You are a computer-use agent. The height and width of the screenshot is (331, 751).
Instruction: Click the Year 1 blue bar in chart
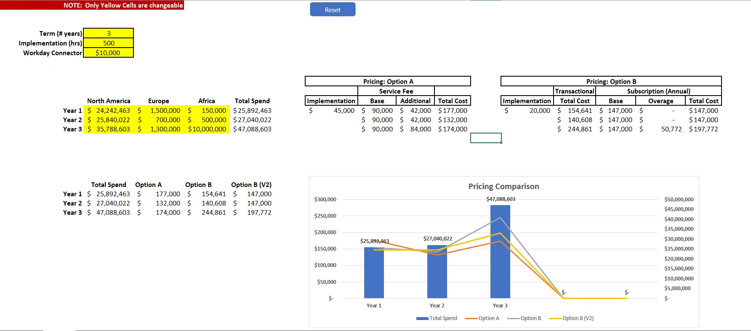(x=374, y=272)
